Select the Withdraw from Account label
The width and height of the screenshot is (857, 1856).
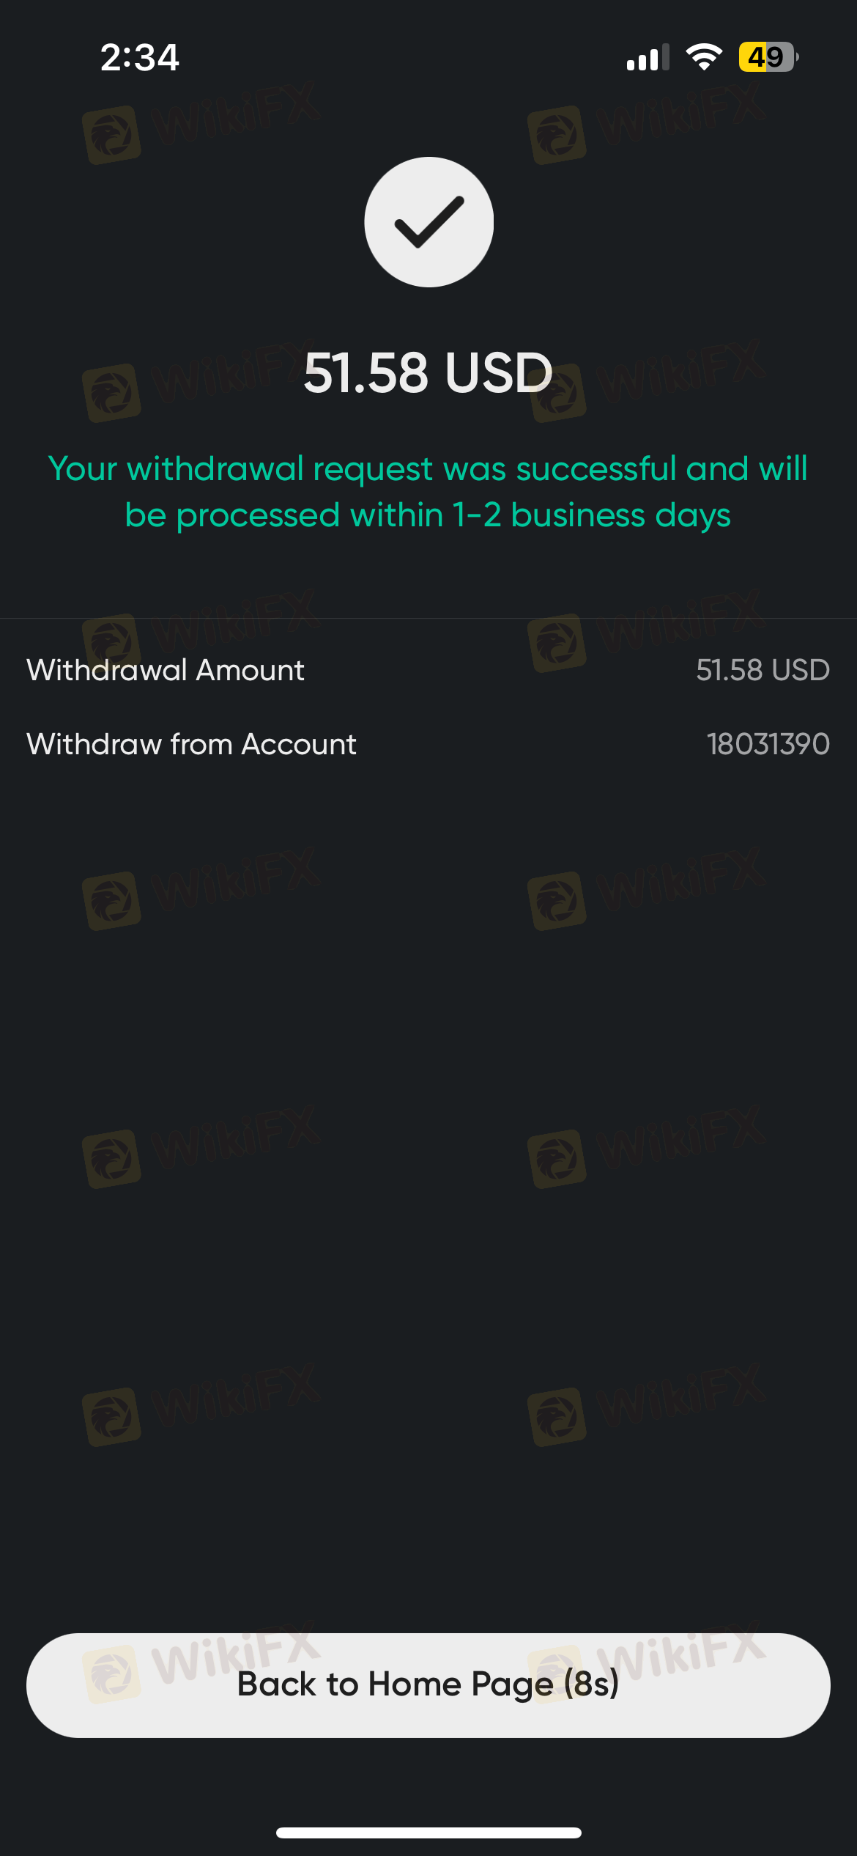coord(192,744)
